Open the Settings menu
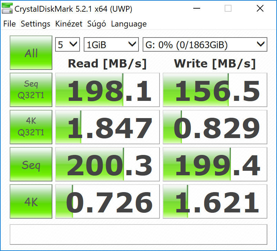Image resolution: width=277 pixels, height=251 pixels. tap(35, 24)
